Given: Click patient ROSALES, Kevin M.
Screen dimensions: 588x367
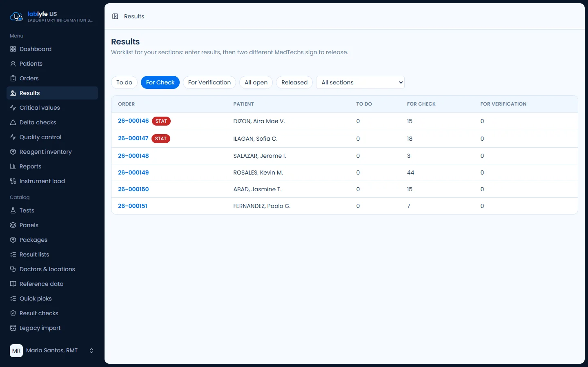Looking at the screenshot, I should (x=258, y=172).
